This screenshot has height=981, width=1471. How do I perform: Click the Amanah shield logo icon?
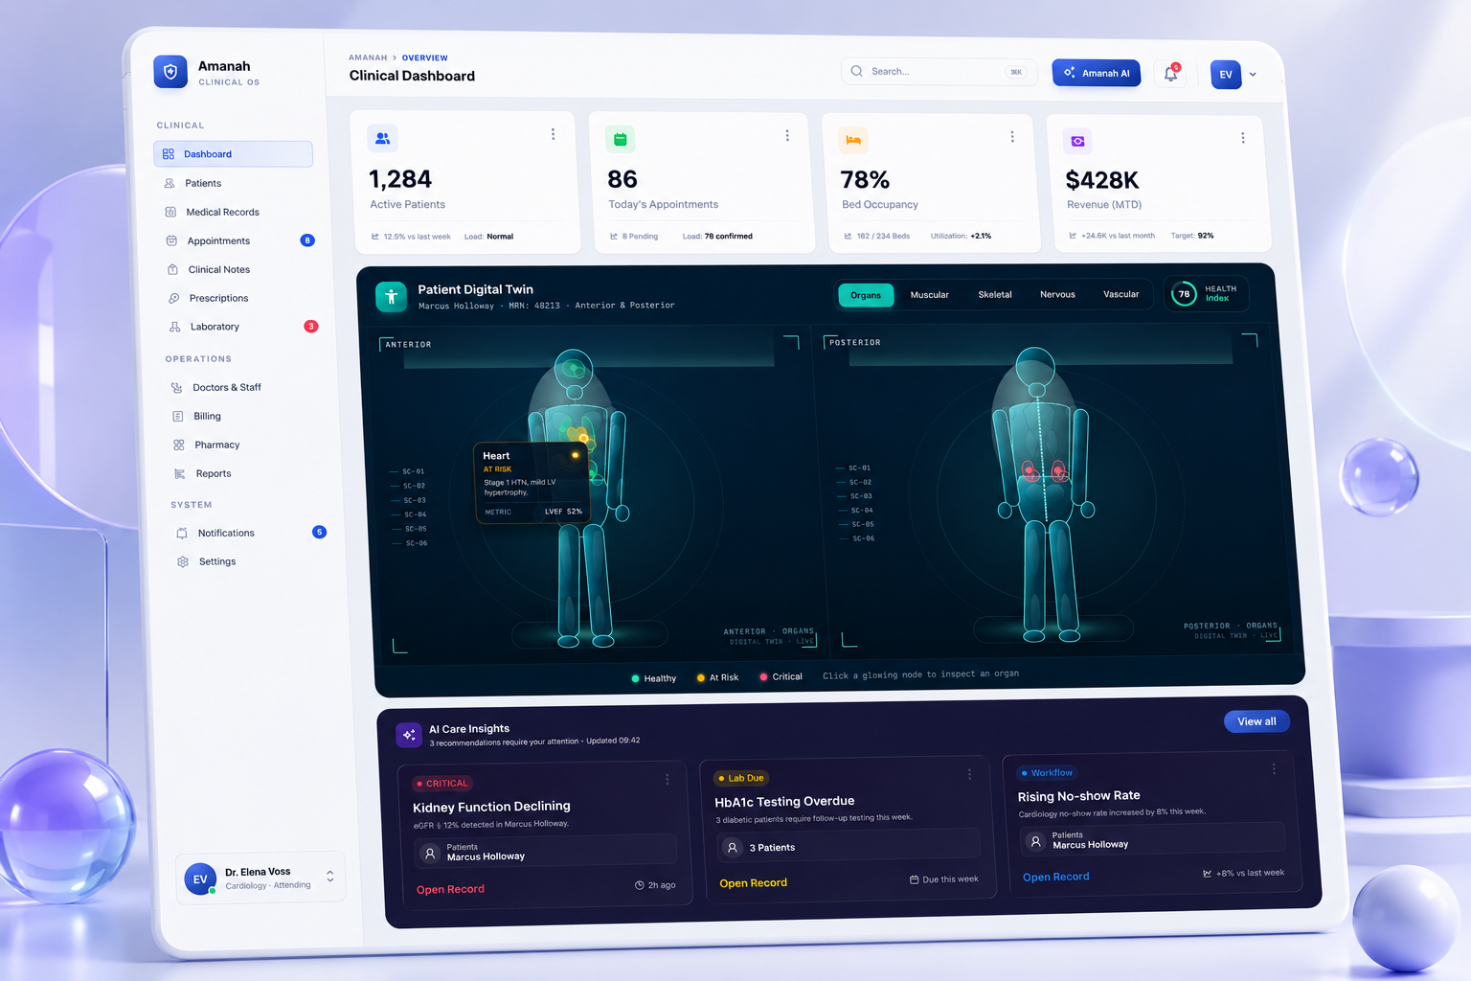(170, 72)
